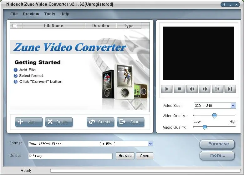The image size is (244, 175).
Task: Abort the current conversion
Action: [x=130, y=122]
